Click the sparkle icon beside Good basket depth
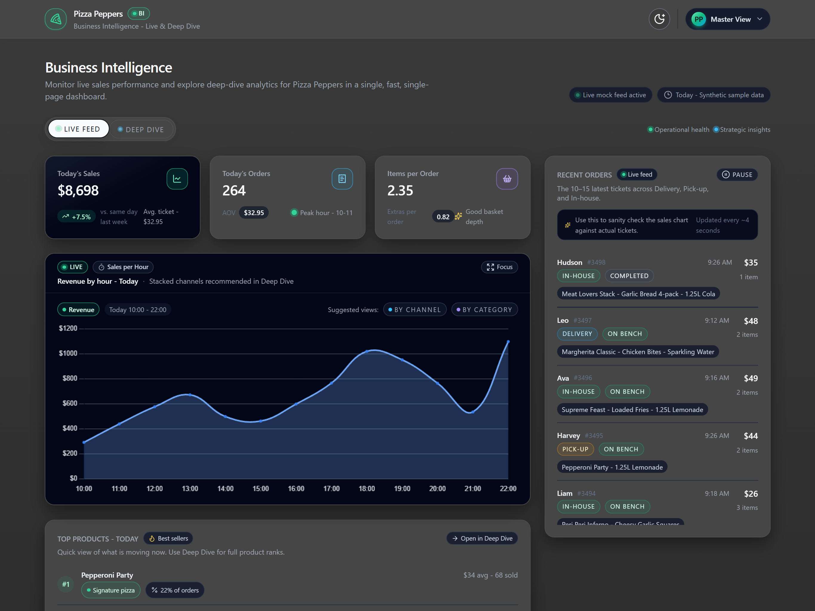This screenshot has height=611, width=815. tap(458, 216)
